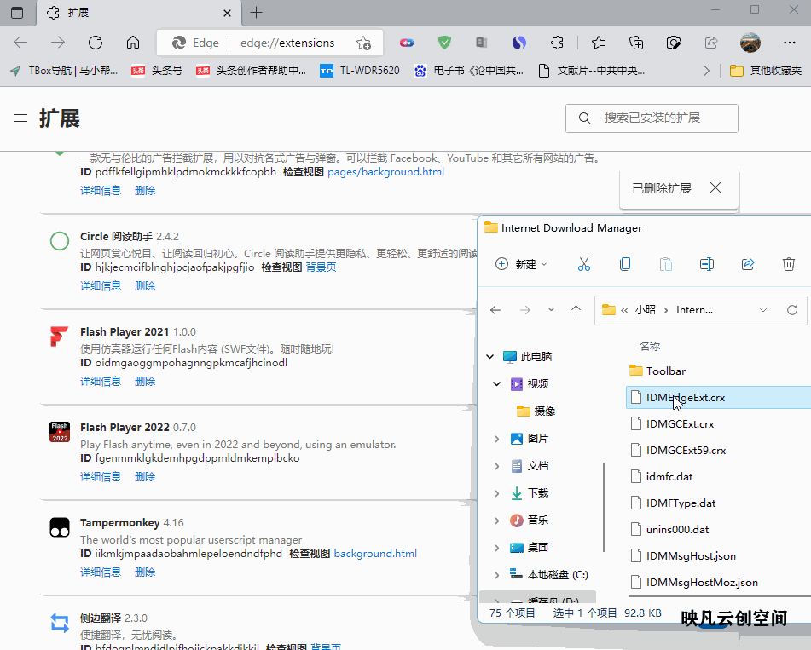Screen dimensions: 811x650
Task: Refresh the File Explorer folder view
Action: [792, 310]
